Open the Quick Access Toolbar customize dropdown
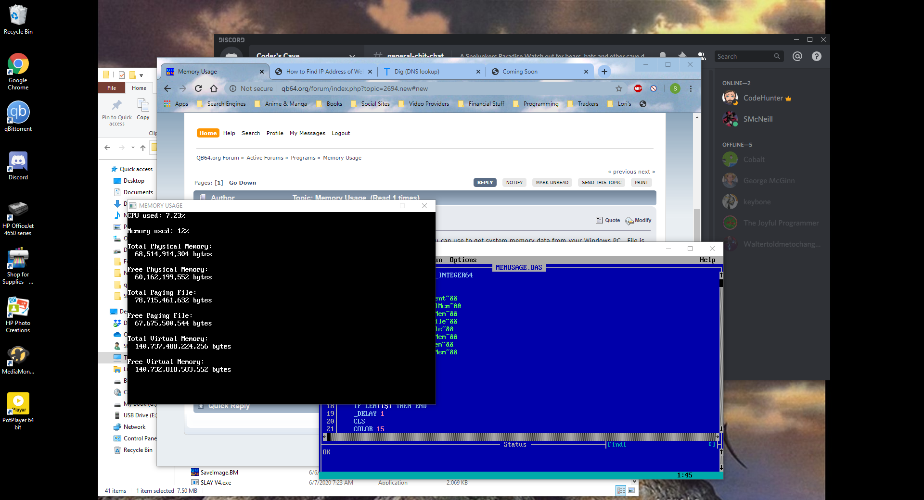 tap(141, 75)
